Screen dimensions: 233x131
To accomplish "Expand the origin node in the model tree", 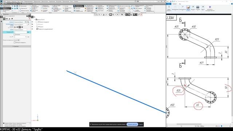I will click(35, 22).
